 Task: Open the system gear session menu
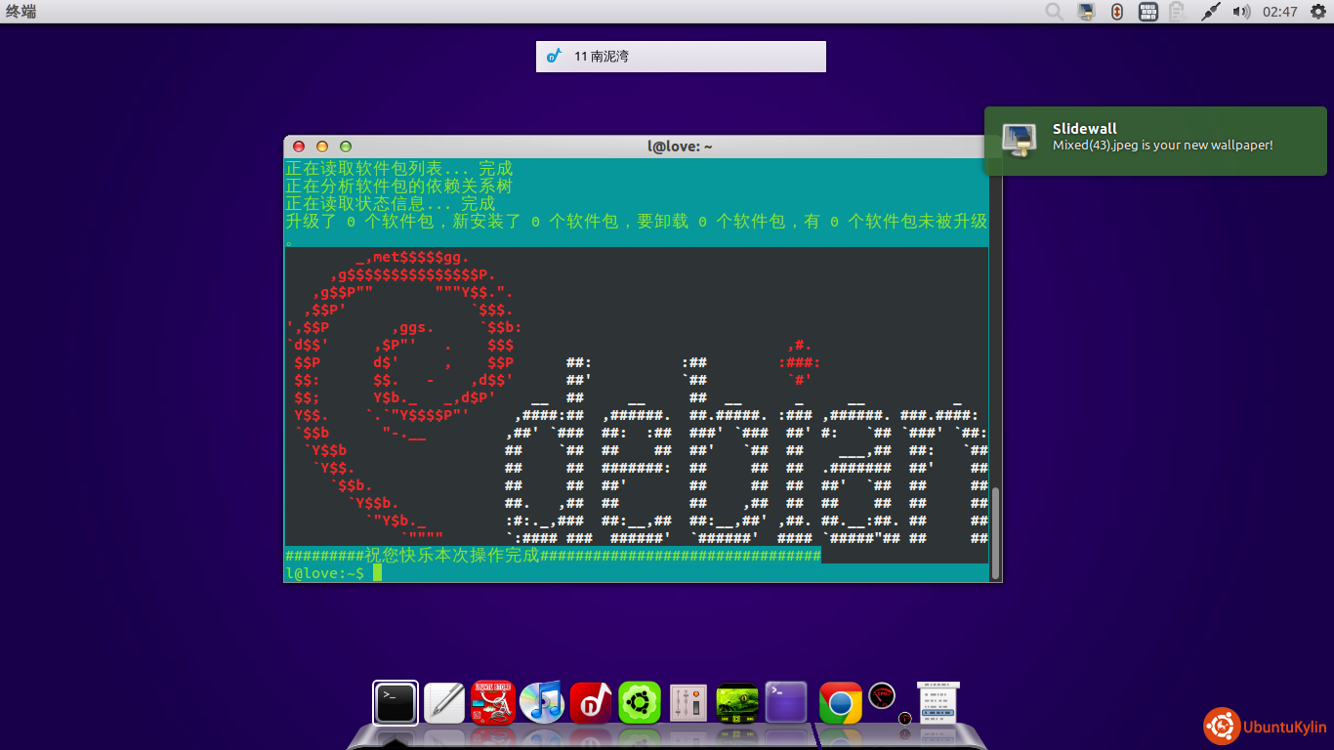[1318, 12]
